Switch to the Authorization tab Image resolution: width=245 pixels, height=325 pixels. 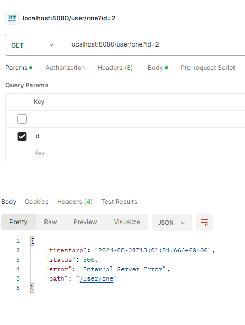click(x=65, y=68)
